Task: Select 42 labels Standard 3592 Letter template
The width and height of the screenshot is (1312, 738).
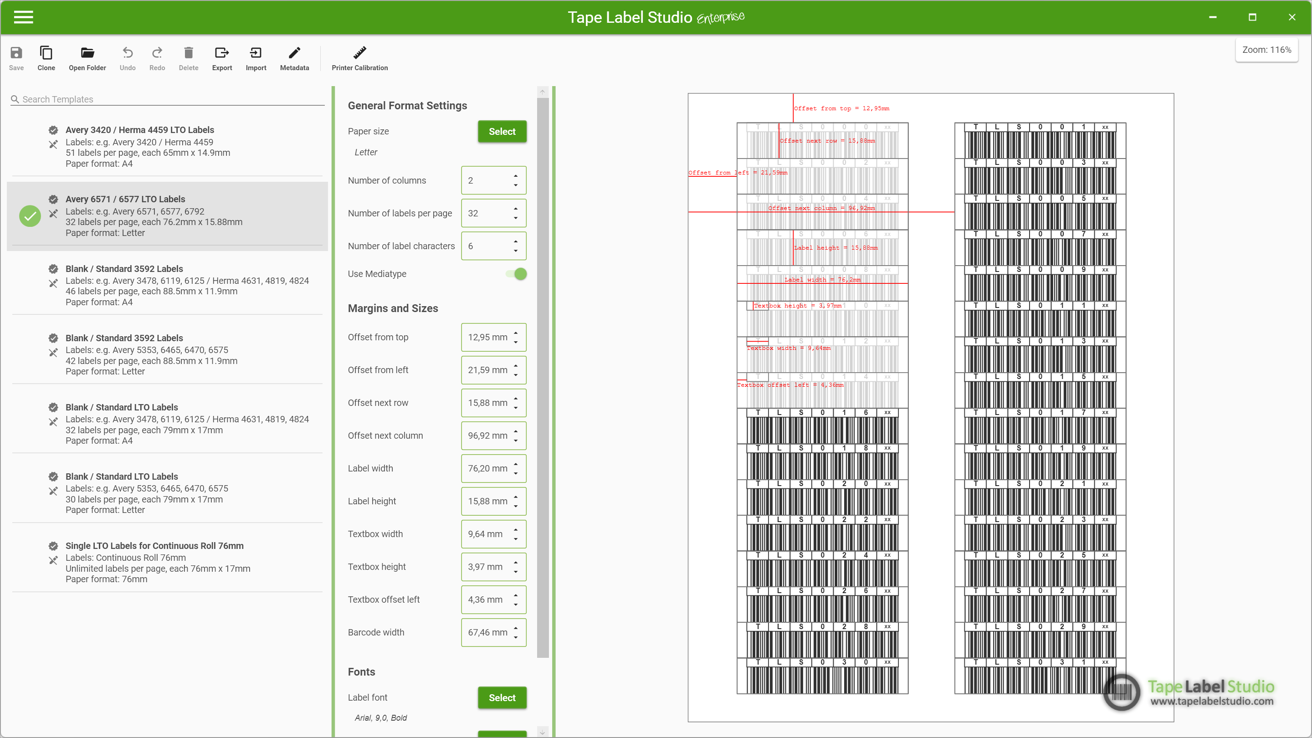Action: 167,354
